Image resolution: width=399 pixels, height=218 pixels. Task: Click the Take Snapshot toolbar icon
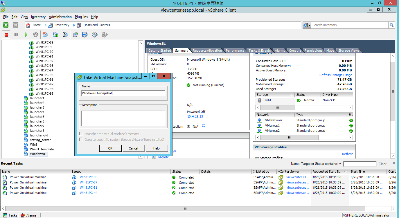46,35
